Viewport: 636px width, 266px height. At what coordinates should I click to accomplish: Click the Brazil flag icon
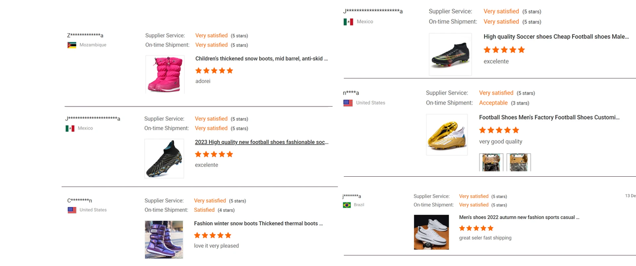tap(347, 205)
